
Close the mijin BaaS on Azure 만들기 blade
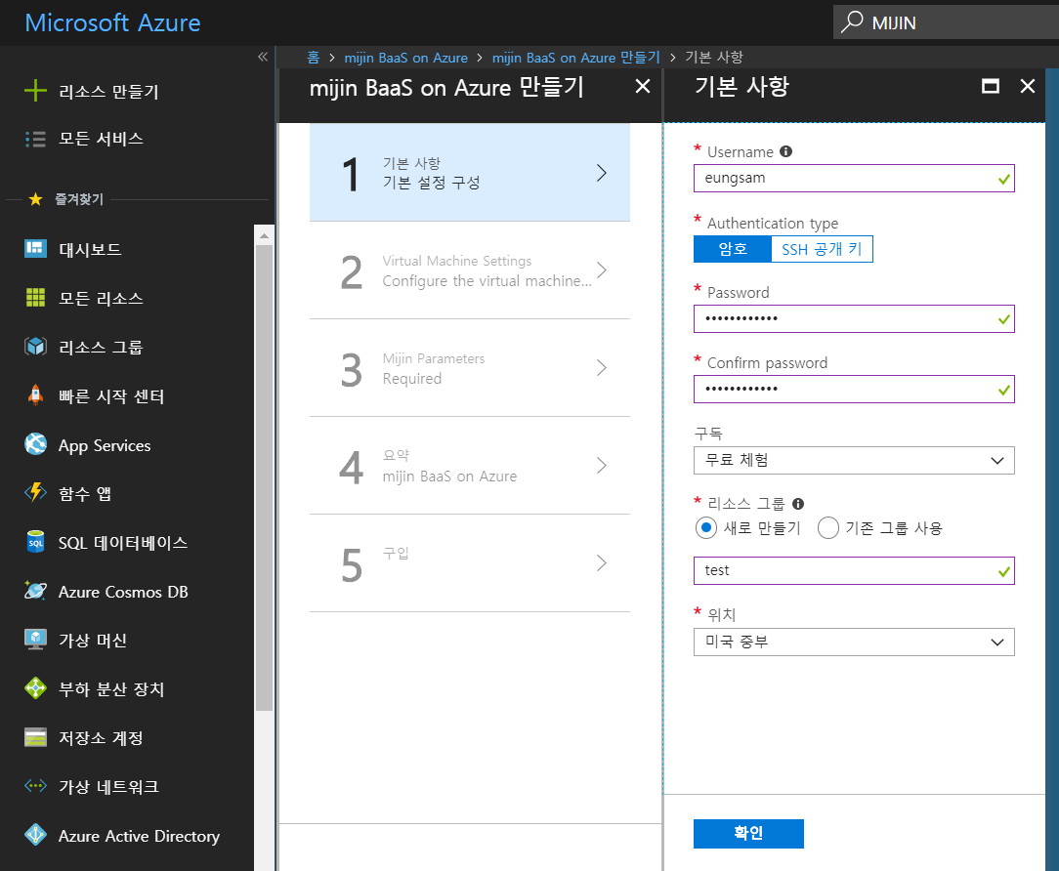643,86
